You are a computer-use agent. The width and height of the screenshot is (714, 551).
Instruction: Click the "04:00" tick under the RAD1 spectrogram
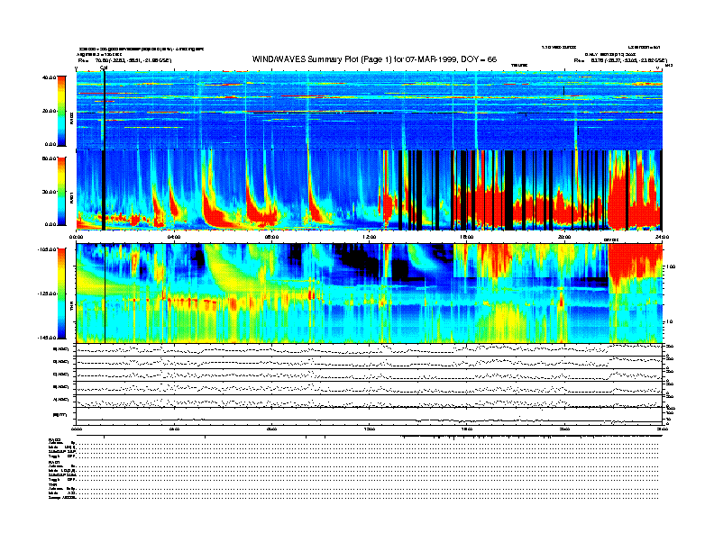tap(174, 237)
